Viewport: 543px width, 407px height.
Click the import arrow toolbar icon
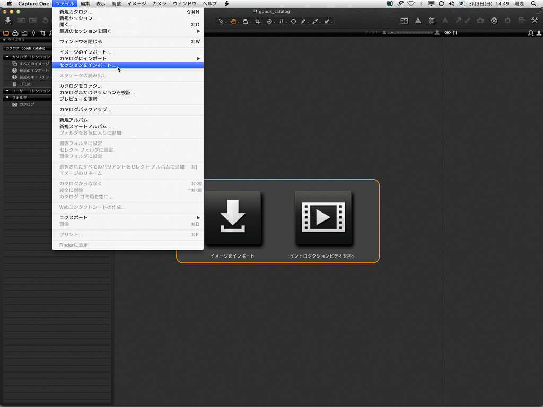[7, 21]
